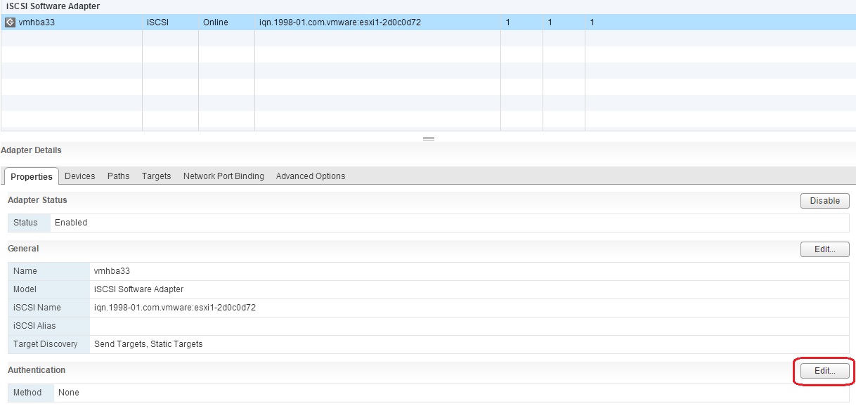Click the Adapter Details header

[x=32, y=150]
